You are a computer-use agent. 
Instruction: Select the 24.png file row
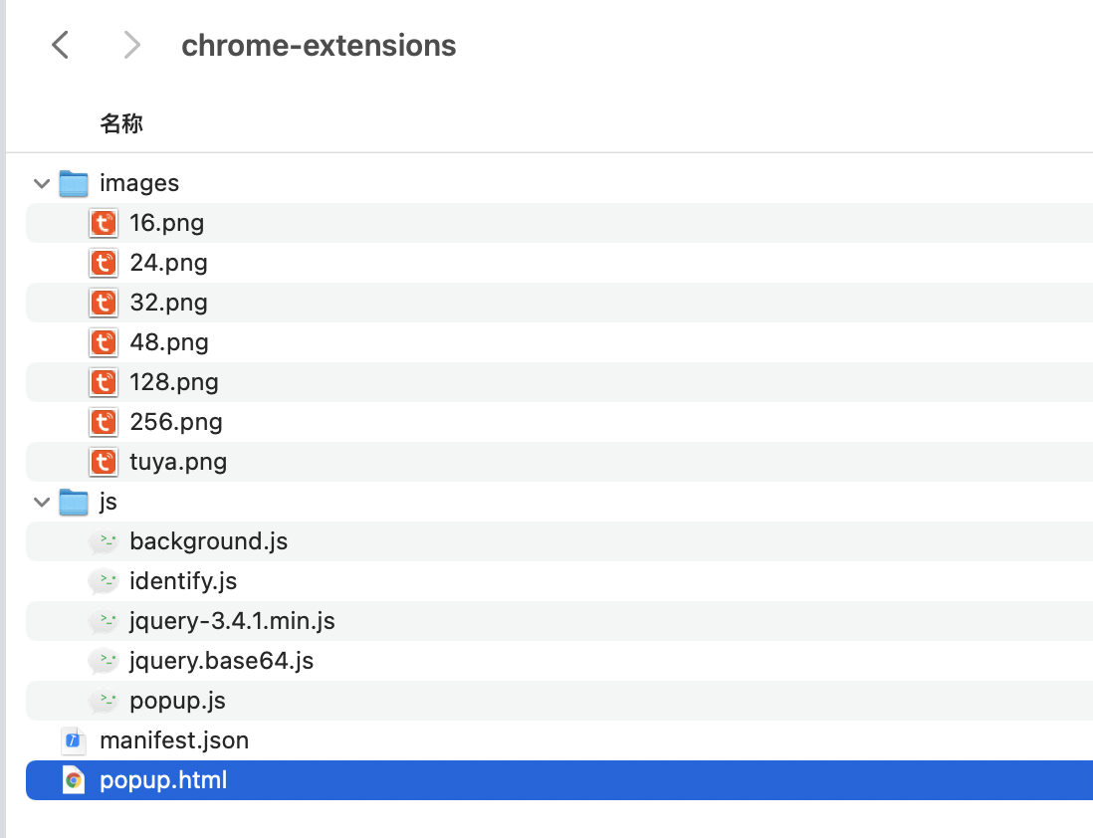pos(559,263)
